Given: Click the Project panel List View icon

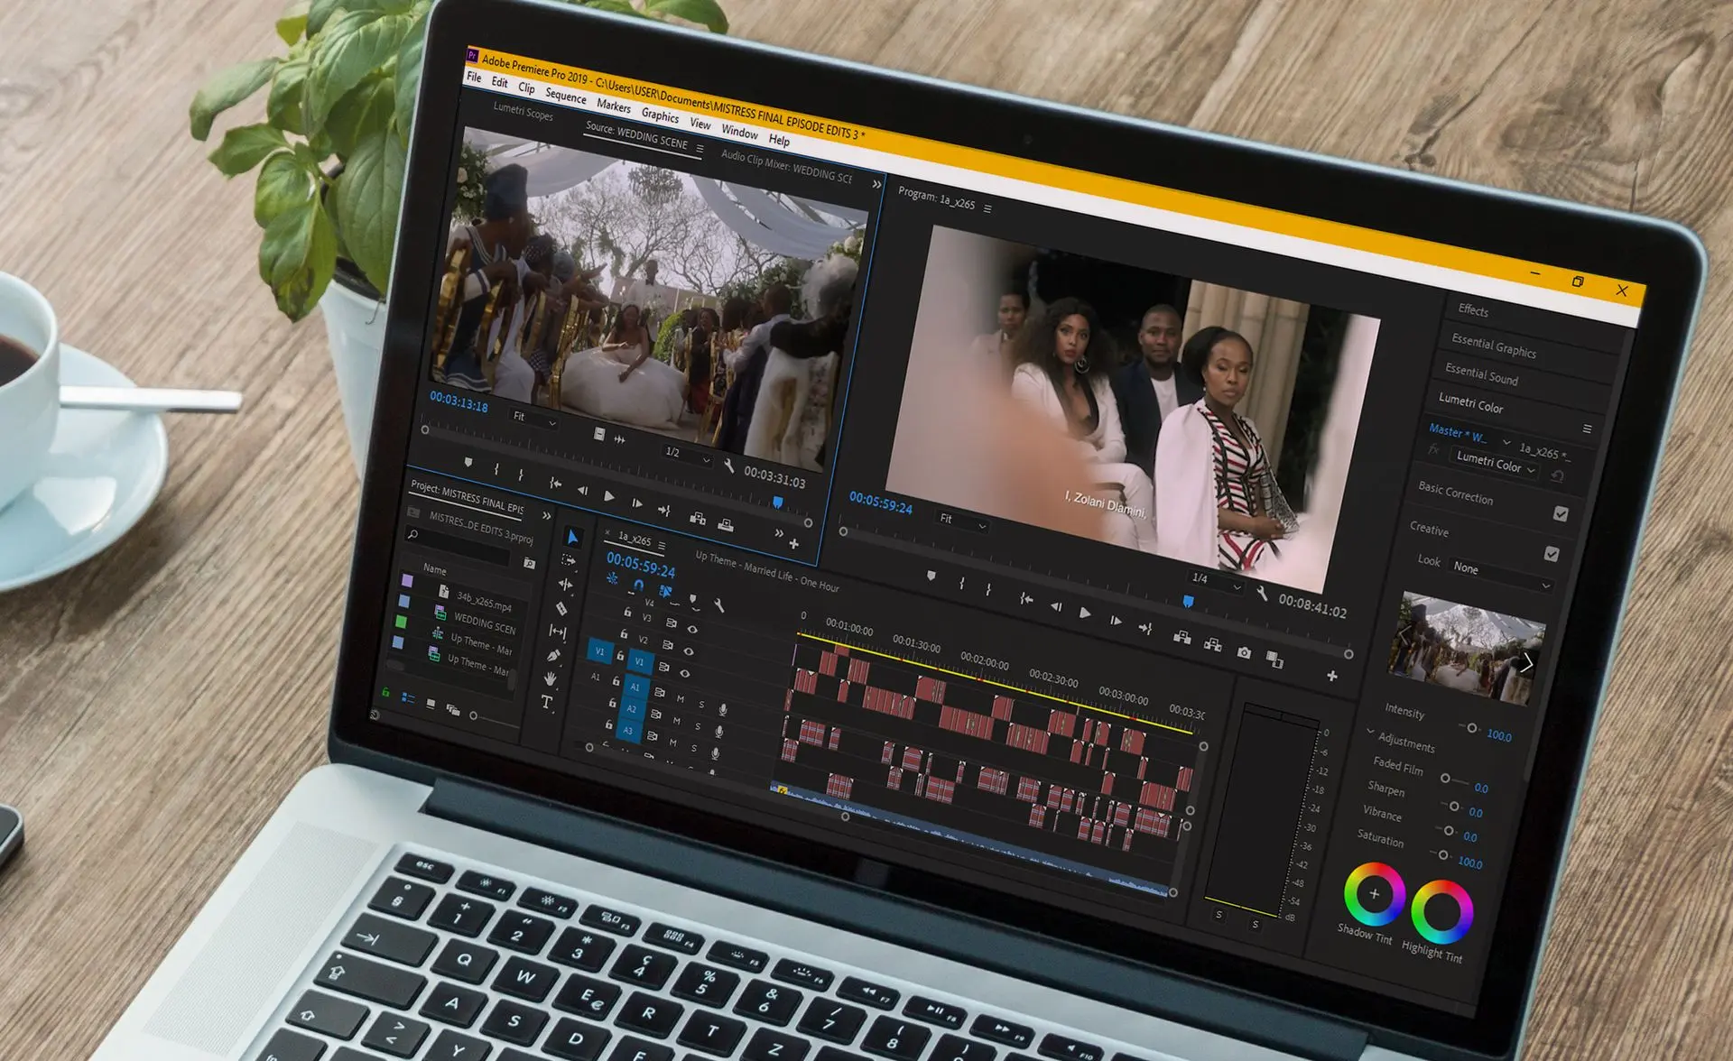Looking at the screenshot, I should click(x=407, y=697).
